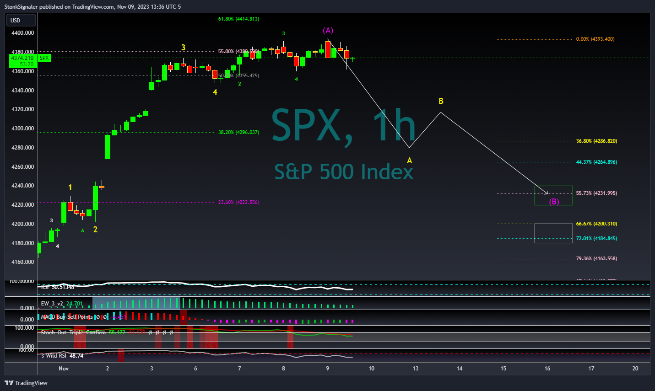Click the 23.60% (4222.556) Fibonacci label
Image resolution: width=655 pixels, height=391 pixels.
pyautogui.click(x=238, y=202)
